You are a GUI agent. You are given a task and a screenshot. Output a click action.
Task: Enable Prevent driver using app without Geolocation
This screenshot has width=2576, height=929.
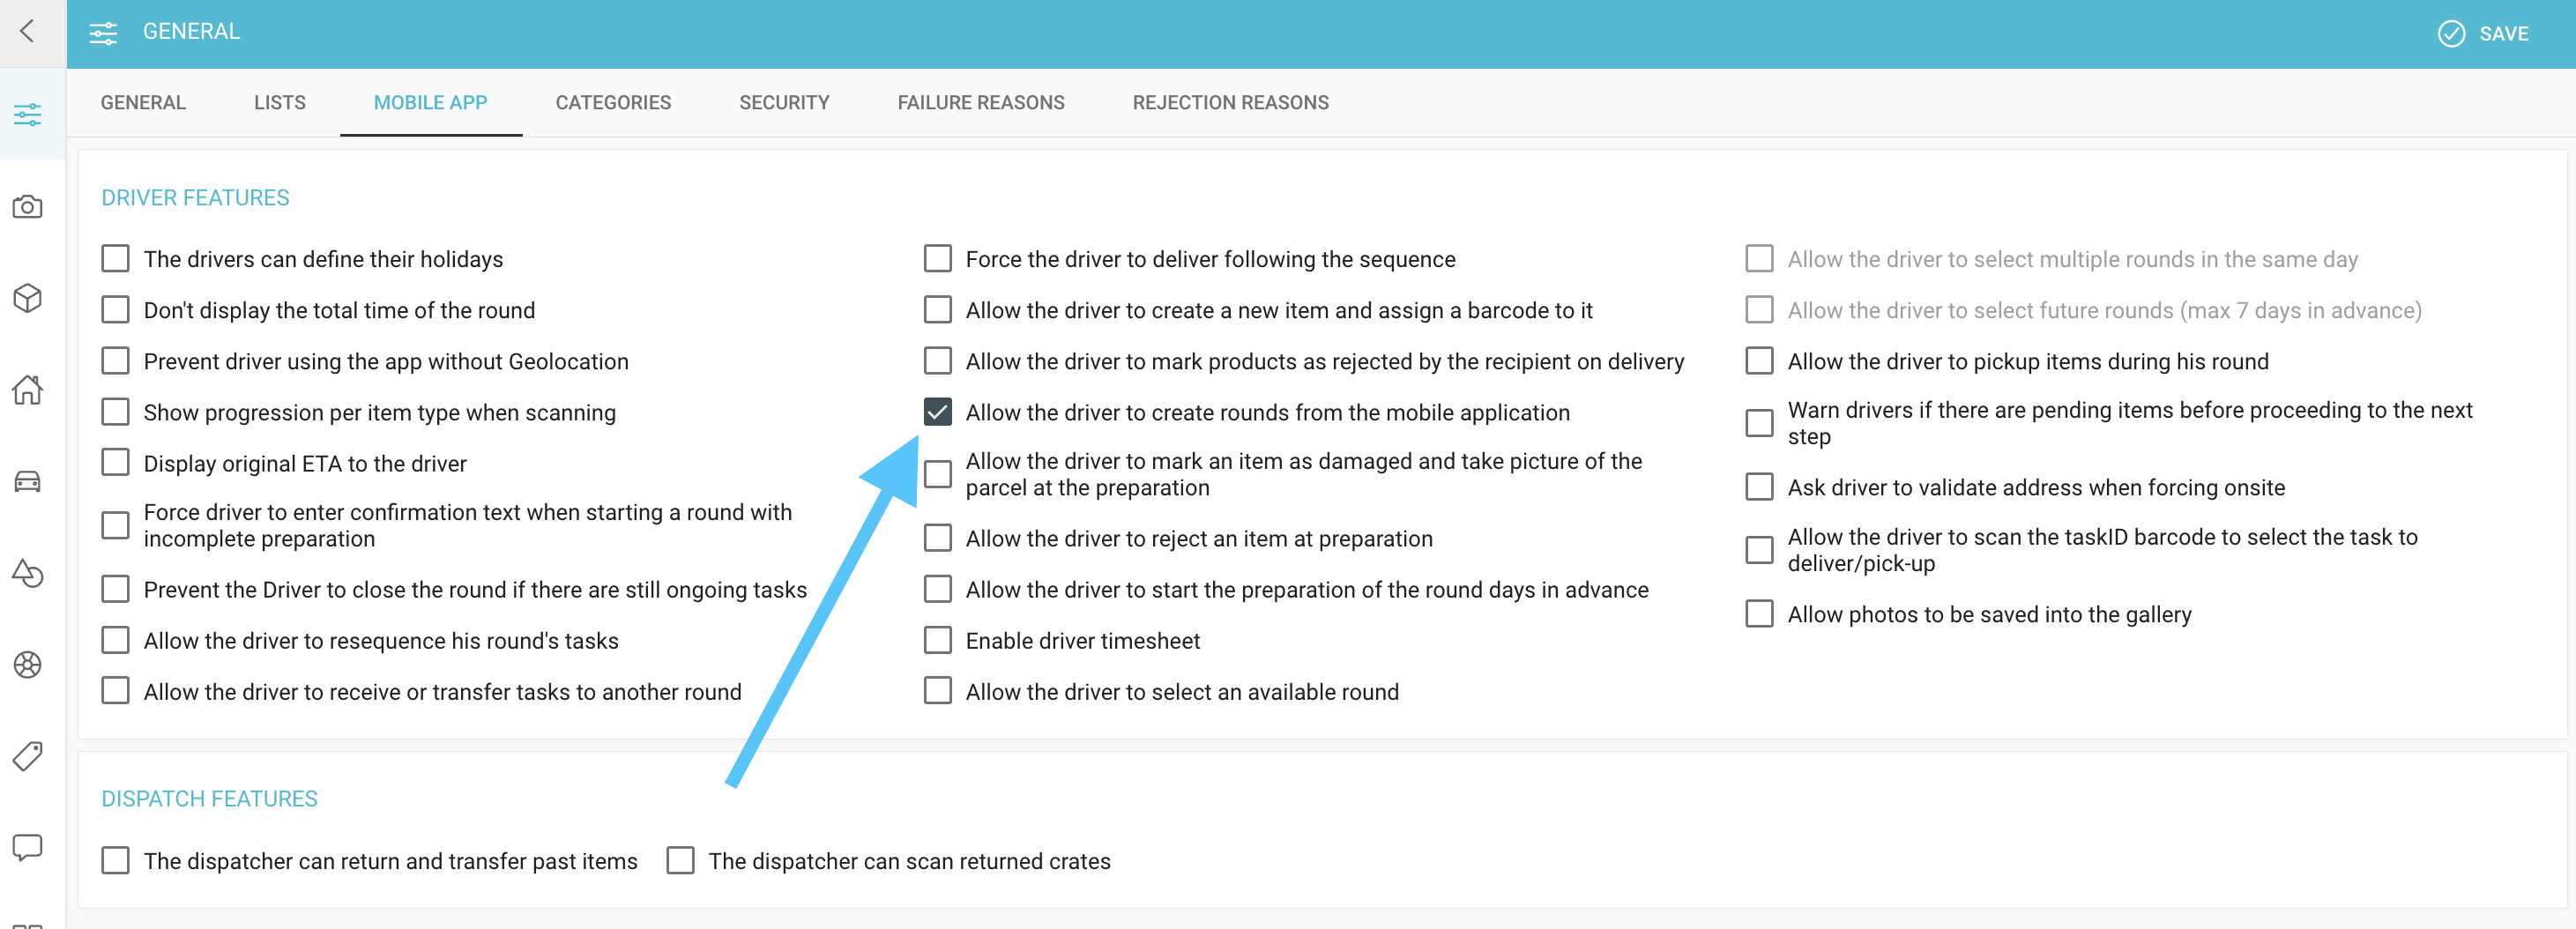116,361
